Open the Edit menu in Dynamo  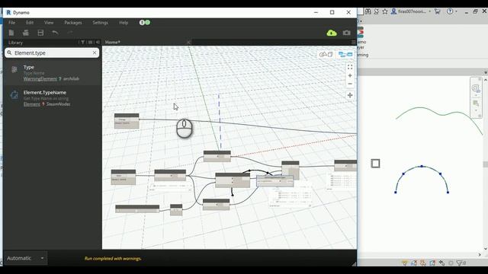(30, 22)
